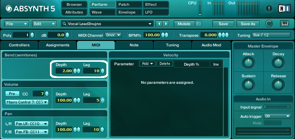
Task: Click the mutate retry icon
Action: coord(198,24)
